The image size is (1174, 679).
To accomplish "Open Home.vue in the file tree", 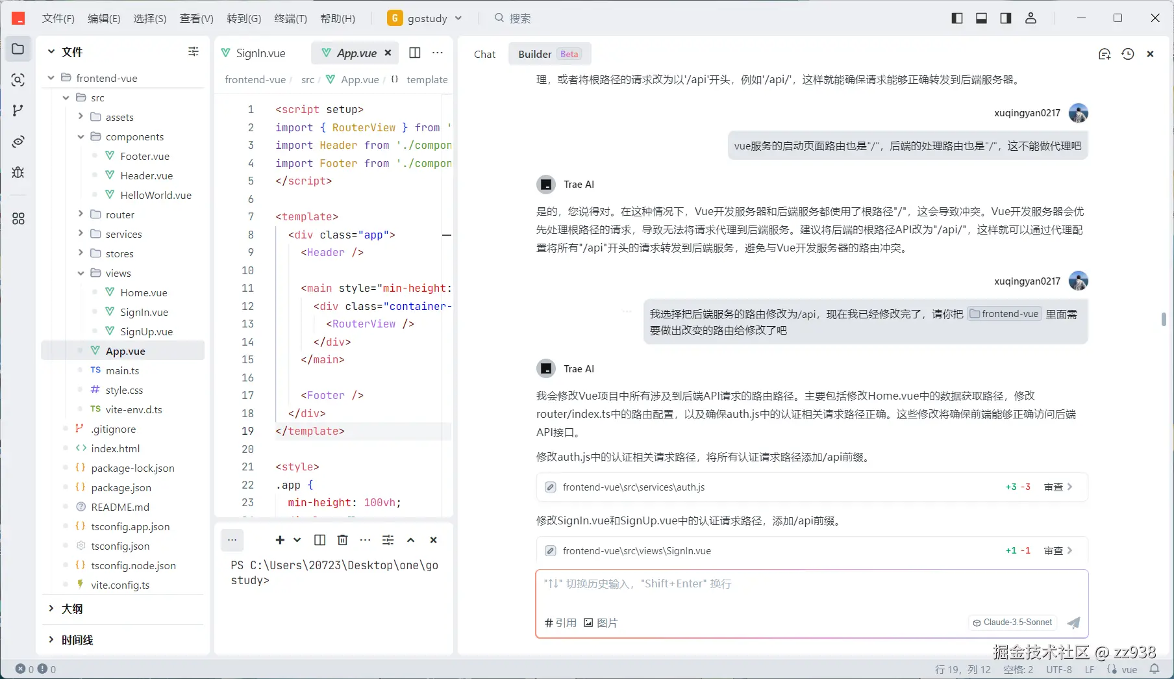I will (x=144, y=292).
